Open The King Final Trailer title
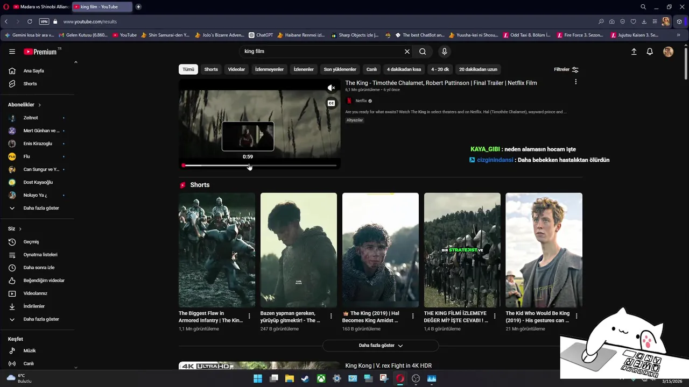This screenshot has width=689, height=387. coord(441,83)
